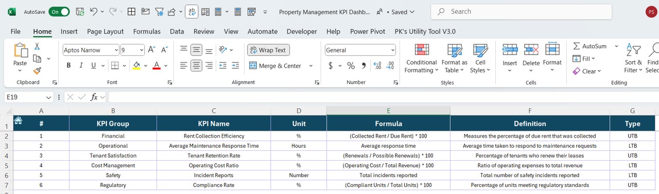Click Decrease Indent icon
The width and height of the screenshot is (659, 194).
(223, 66)
